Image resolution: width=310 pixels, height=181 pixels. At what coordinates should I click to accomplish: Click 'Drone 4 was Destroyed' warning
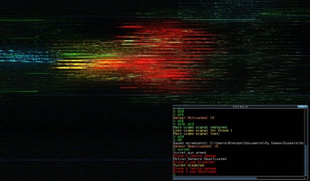[x=194, y=171]
